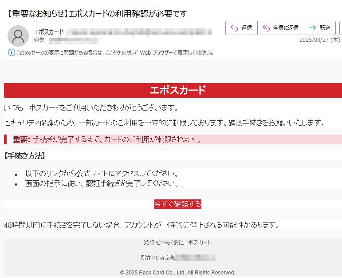Click the セキュリティ保護のため sentence

point(165,123)
